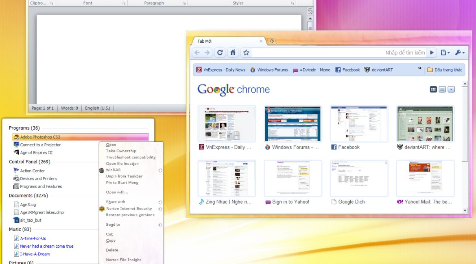Open deviantART bookmark in bookmarks bar
Image resolution: width=476 pixels, height=264 pixels.
378,70
